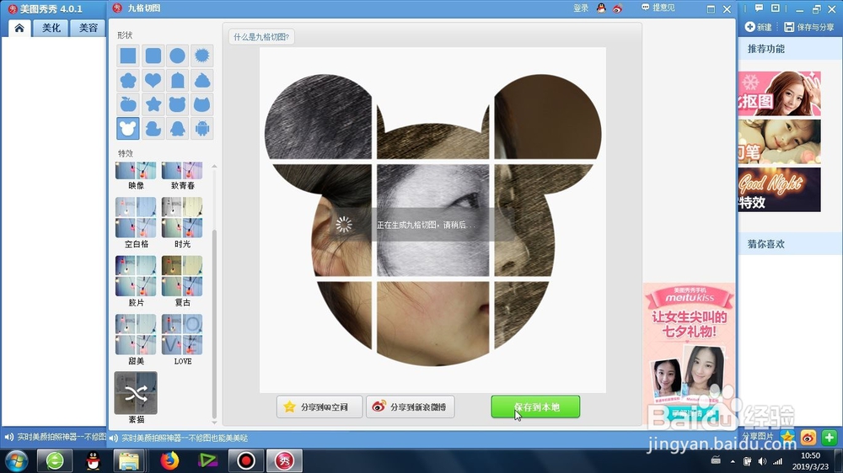This screenshot has height=473, width=843.
Task: Show hidden system tray icons
Action: pos(733,461)
